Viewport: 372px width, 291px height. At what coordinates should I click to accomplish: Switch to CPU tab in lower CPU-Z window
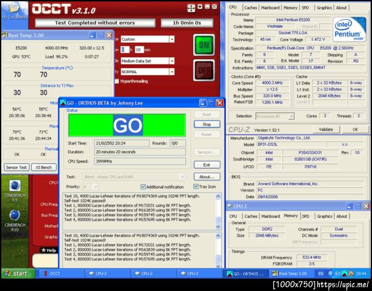pos(233,216)
